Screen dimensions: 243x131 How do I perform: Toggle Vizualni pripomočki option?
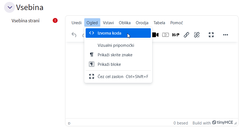pyautogui.click(x=116, y=45)
